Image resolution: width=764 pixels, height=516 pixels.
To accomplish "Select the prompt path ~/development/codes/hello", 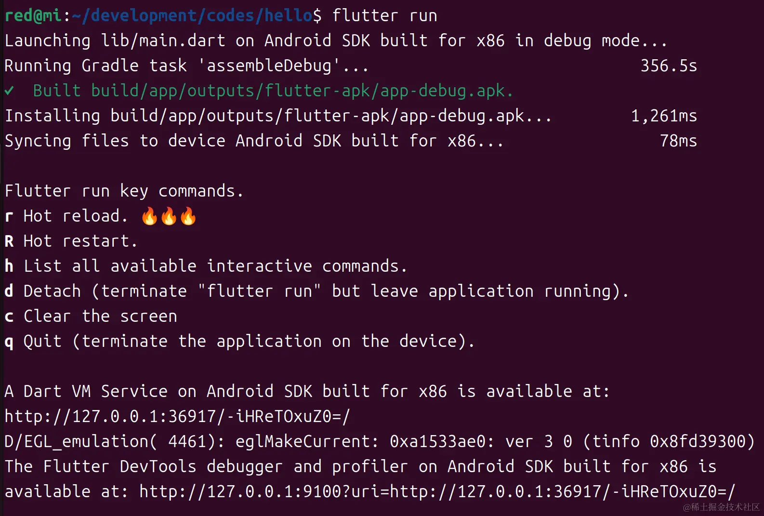I will pyautogui.click(x=192, y=15).
